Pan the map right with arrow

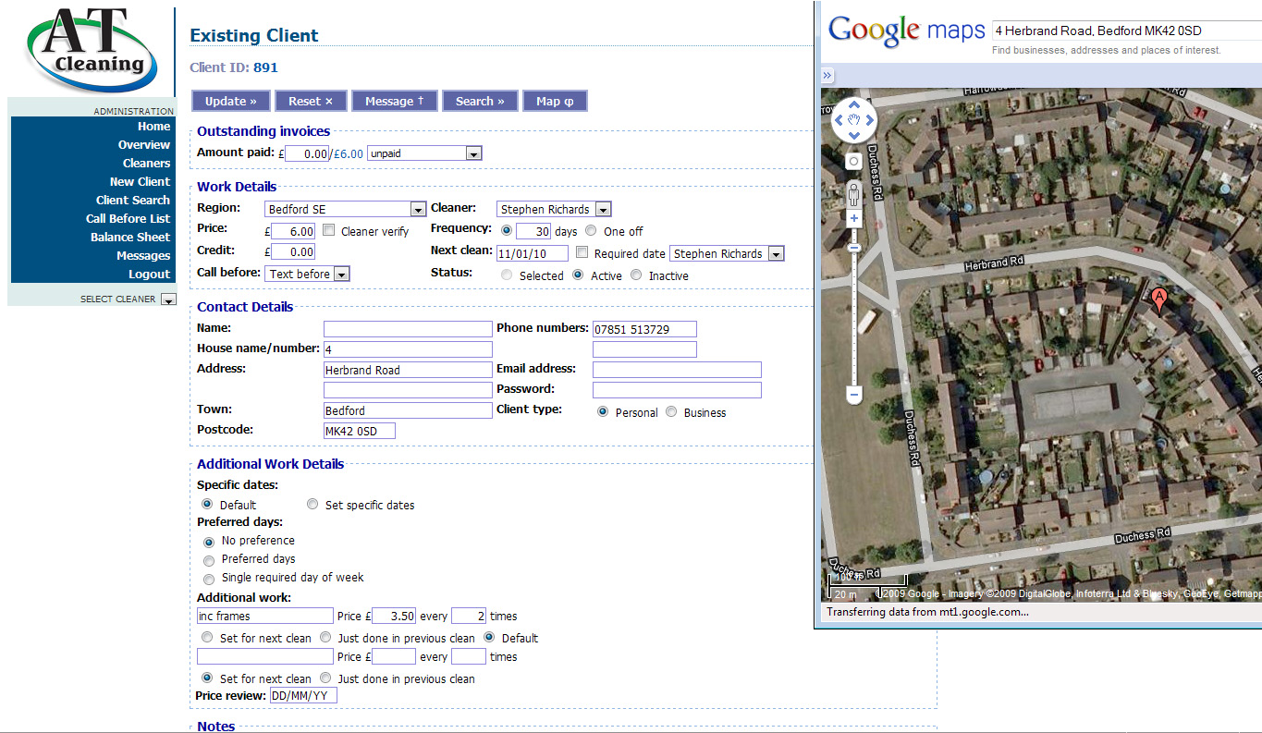(x=870, y=120)
